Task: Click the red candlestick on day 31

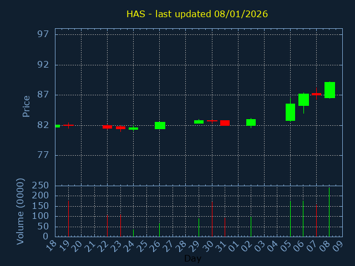Action: tap(225, 123)
